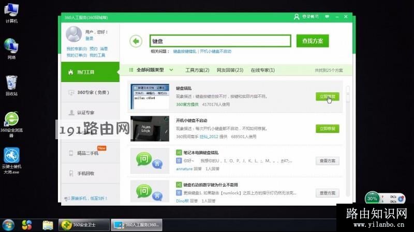Open 我的订单(0) link
Viewport: 414px width, 232px height.
tap(77, 55)
